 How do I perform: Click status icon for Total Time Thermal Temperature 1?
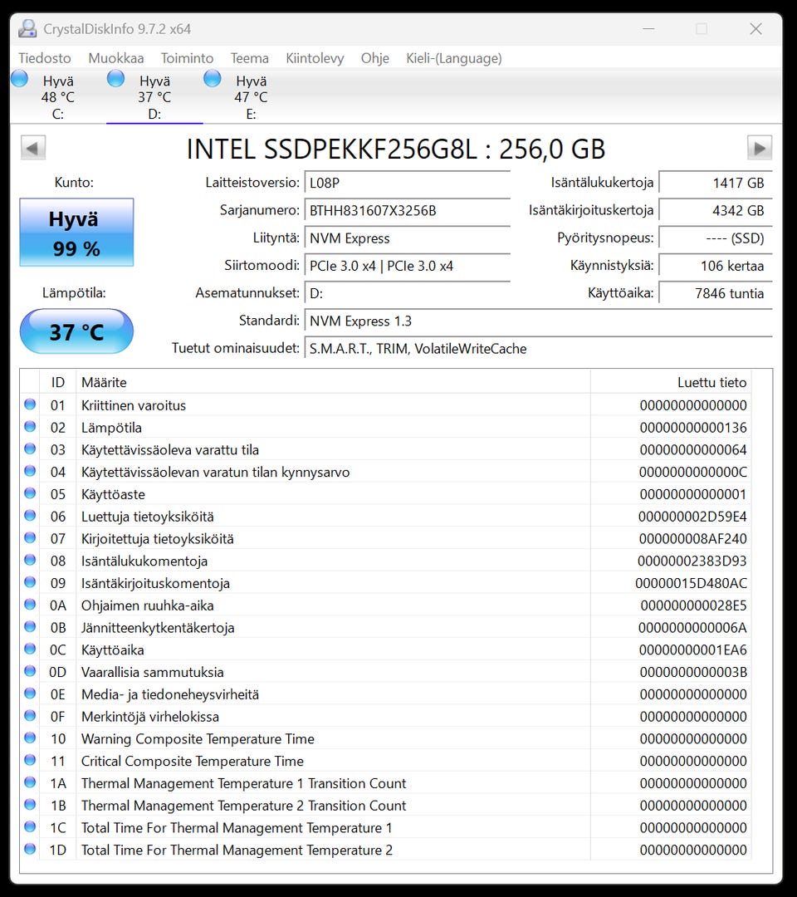coord(30,826)
